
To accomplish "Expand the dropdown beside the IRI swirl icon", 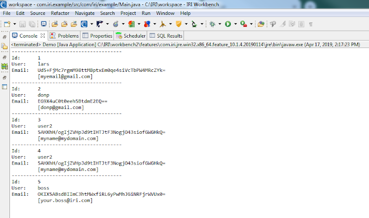I will pos(92,24).
